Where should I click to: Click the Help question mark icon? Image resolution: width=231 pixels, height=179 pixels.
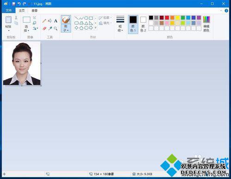pos(226,11)
